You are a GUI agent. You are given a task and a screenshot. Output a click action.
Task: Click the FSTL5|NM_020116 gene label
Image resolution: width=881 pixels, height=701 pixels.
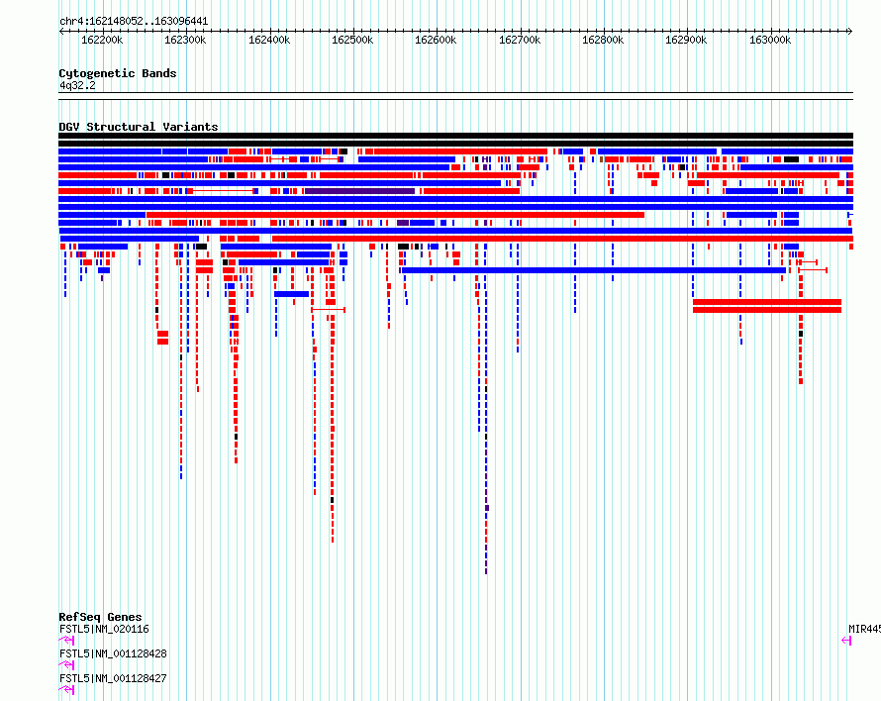(104, 629)
